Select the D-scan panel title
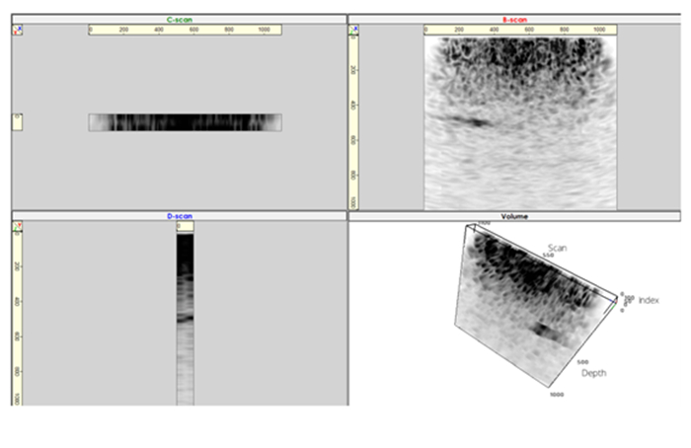Screen dimensions: 691x448 [179, 215]
